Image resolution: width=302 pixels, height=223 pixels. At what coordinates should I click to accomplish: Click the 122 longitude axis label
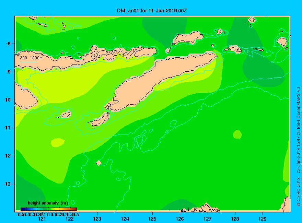[70, 219]
